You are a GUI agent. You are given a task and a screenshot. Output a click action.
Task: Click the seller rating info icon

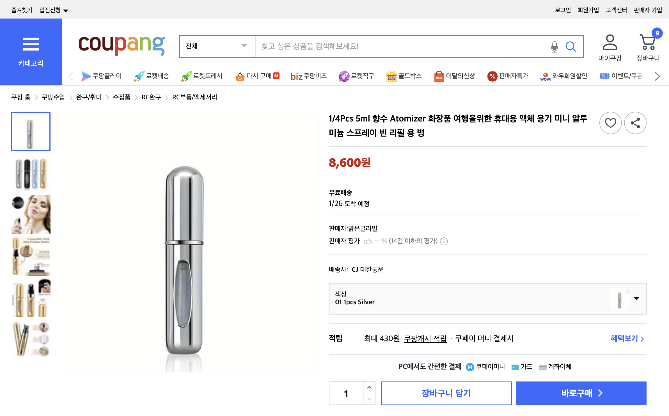(444, 241)
